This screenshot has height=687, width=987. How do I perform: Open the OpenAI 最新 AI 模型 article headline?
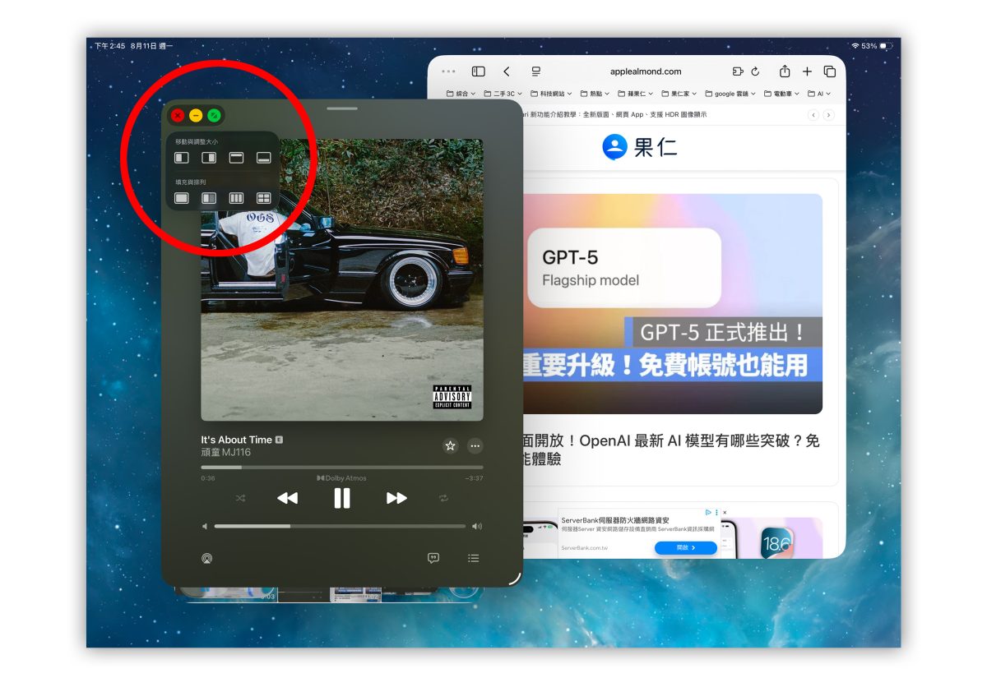click(x=673, y=450)
